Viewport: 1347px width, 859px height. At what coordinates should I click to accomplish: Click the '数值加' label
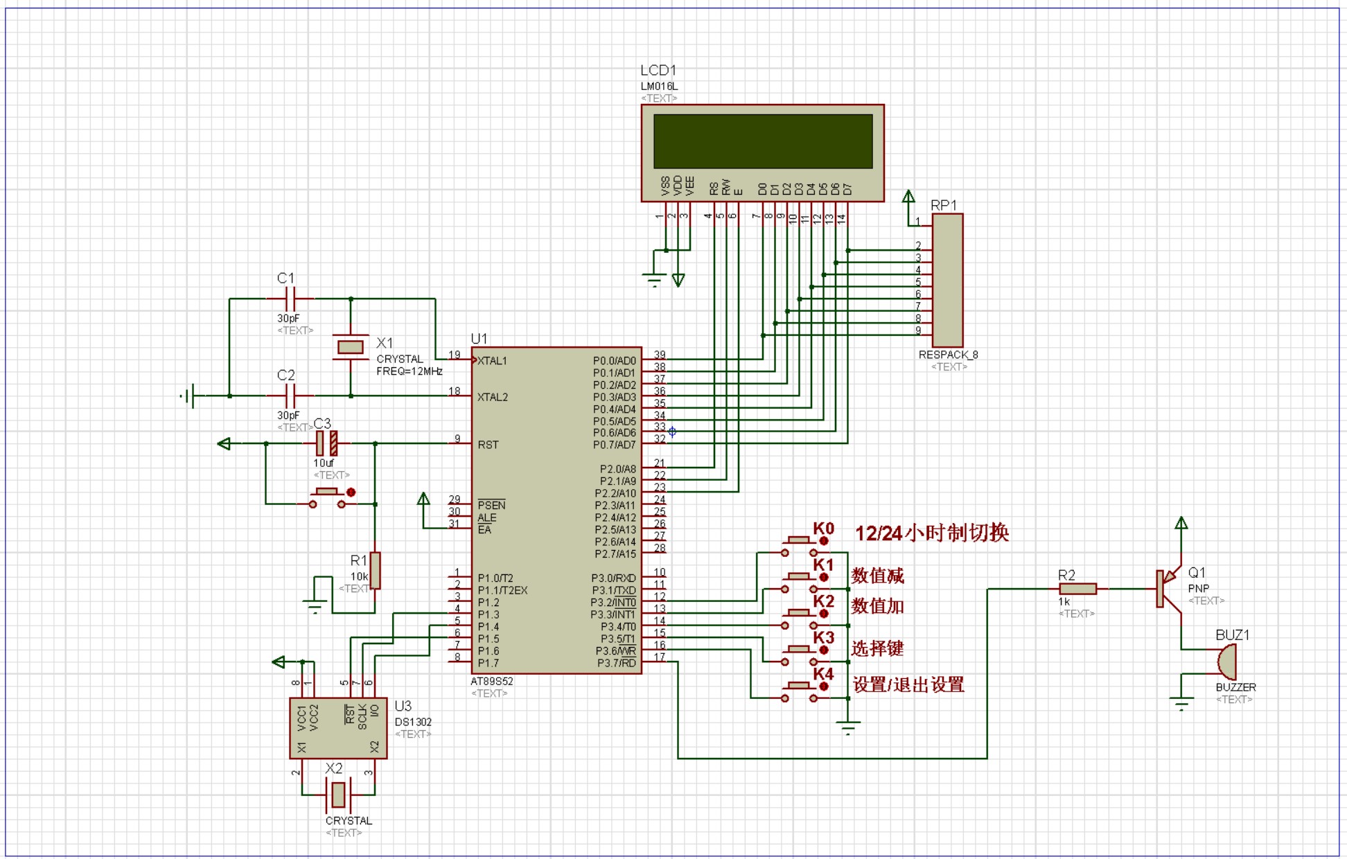[x=877, y=606]
